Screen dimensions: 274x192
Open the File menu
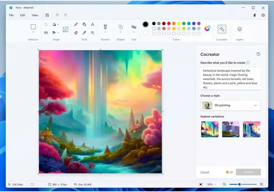(11, 15)
